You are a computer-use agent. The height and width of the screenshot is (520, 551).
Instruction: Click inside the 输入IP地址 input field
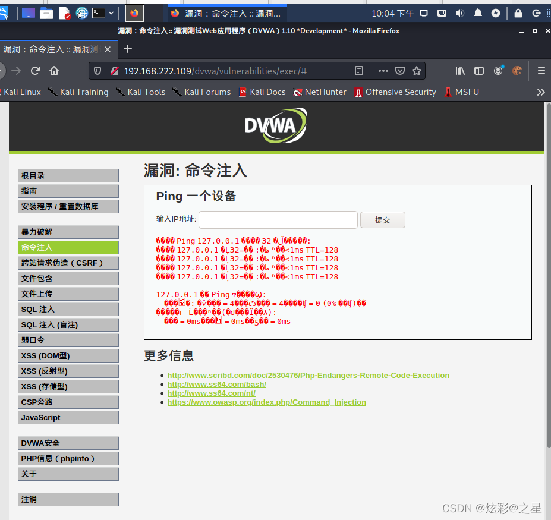coord(278,219)
